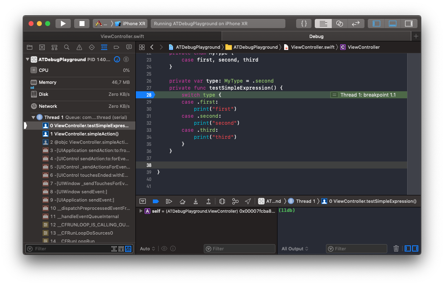444x285 pixels.
Task: Step into the function call
Action: coord(195,201)
